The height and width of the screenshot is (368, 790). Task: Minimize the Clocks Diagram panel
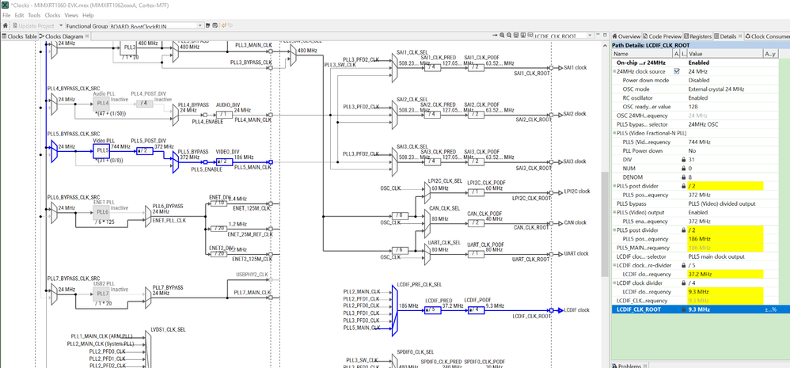point(598,34)
